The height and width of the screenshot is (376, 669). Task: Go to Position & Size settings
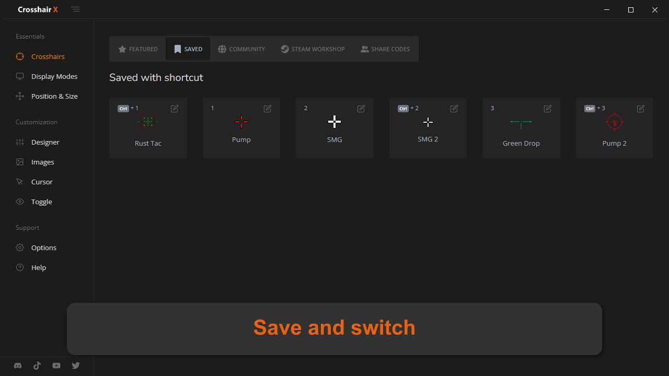pyautogui.click(x=54, y=96)
